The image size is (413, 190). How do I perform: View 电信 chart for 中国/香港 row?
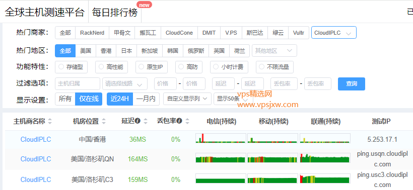221,138
